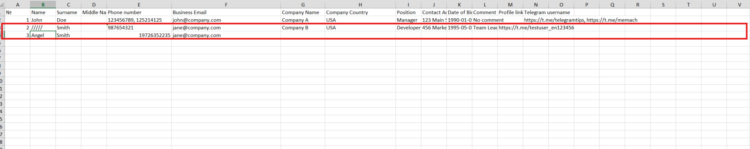Viewport: 750px width, 149px height.
Task: Select column M header
Action: click(x=510, y=5)
